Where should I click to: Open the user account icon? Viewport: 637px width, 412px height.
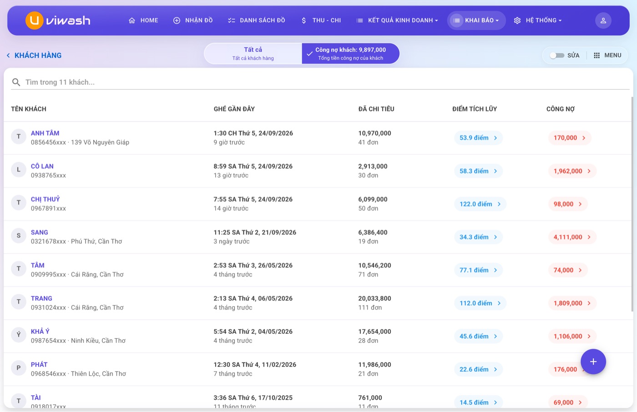pyautogui.click(x=603, y=20)
